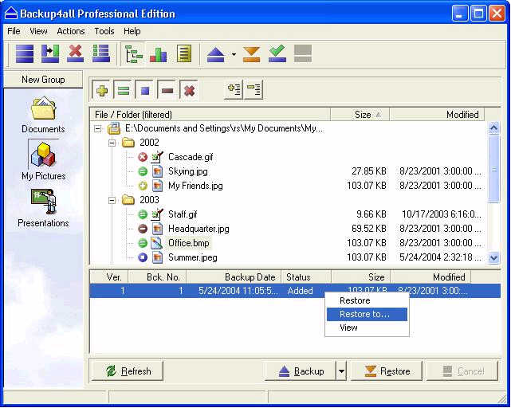This screenshot has height=408, width=511.
Task: Collapse the 2002 folder
Action: 112,143
